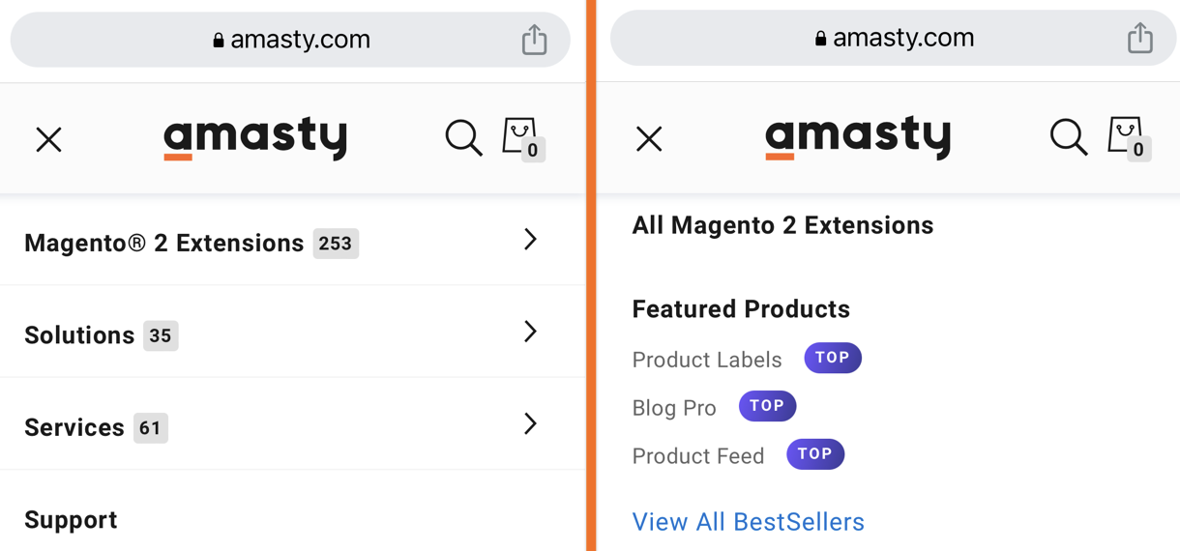Open shopping cart in left panel
The height and width of the screenshot is (551, 1180).
point(522,139)
